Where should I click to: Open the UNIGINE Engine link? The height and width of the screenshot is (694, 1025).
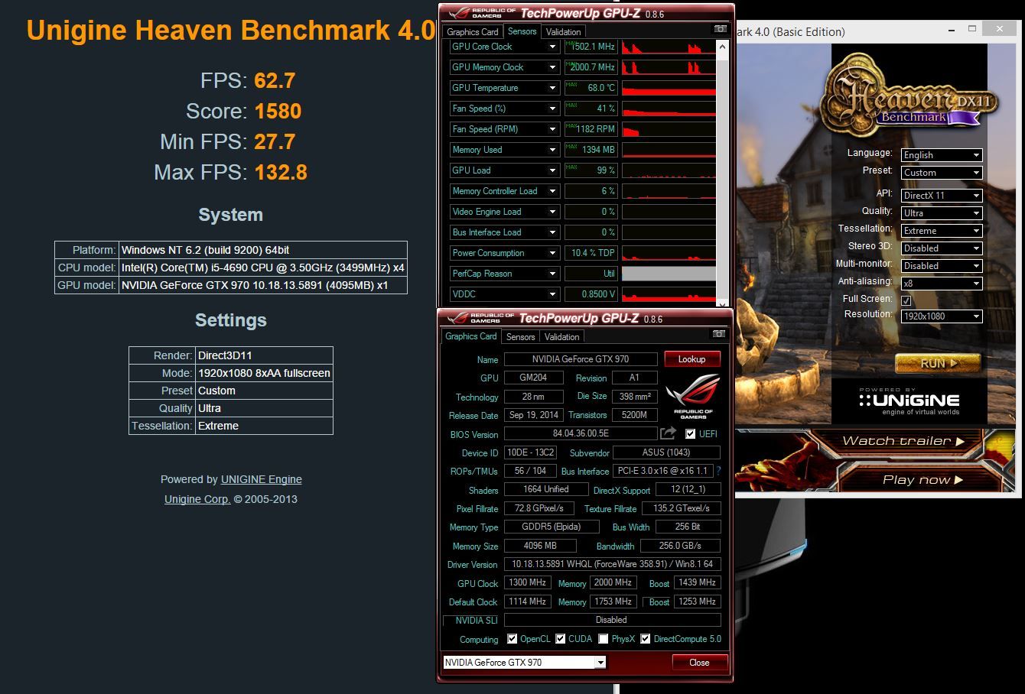(262, 479)
